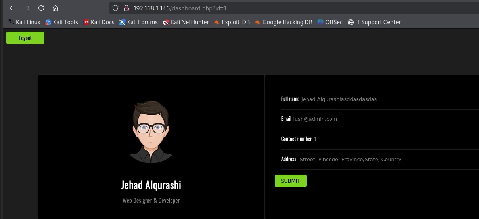This screenshot has height=219, width=479.
Task: Click the insecure connection padlock icon
Action: [x=126, y=8]
